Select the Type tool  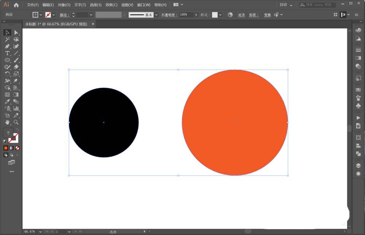[7, 53]
